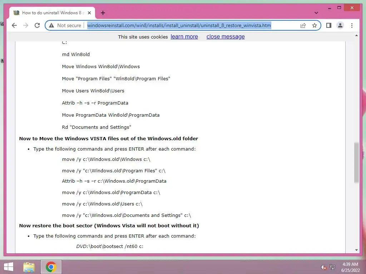
Task: Select the How to do uninstall Windows 8 tab
Action: [x=52, y=13]
